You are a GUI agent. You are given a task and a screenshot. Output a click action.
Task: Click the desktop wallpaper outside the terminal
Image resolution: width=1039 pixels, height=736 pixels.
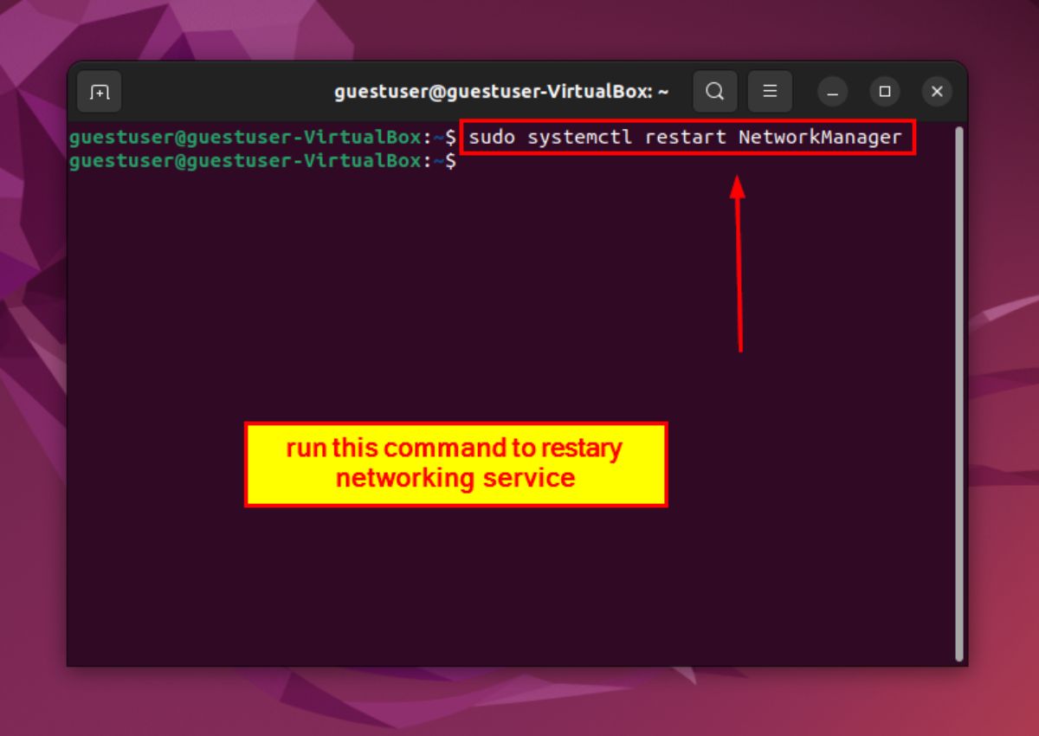[1004, 433]
